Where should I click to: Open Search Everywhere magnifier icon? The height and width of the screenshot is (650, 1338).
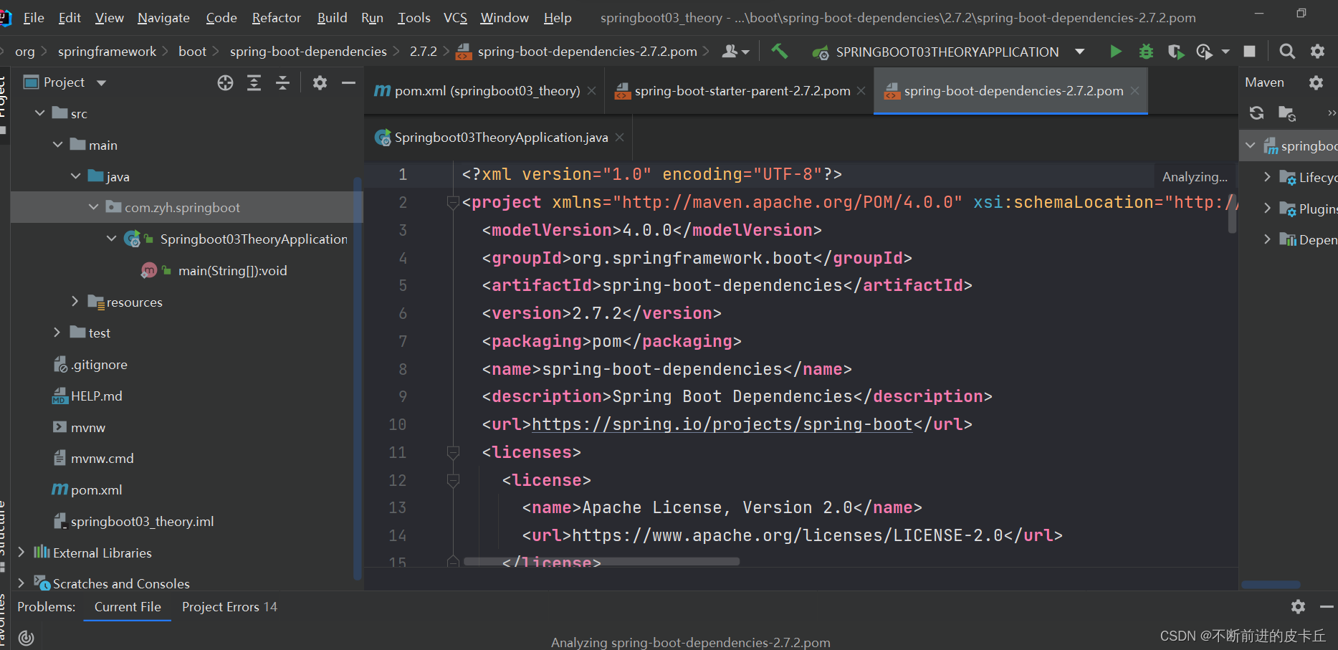1287,52
